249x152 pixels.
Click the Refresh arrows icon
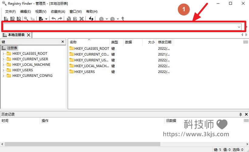[x=91, y=19]
